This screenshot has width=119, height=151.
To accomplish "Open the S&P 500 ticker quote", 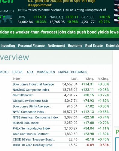I will tap(96, 19).
